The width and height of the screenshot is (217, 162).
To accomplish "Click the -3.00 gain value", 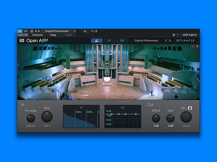I will pos(170,126).
